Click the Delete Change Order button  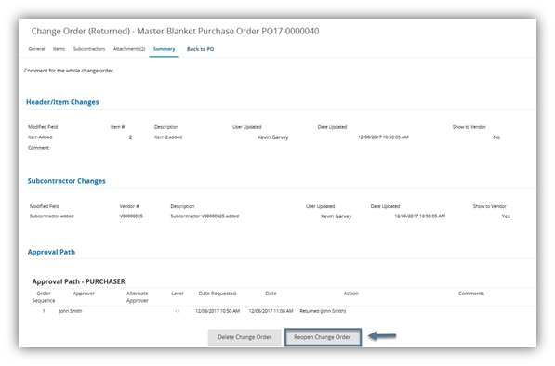tap(244, 337)
